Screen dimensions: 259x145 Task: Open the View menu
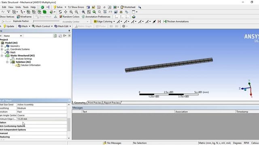tap(11, 7)
